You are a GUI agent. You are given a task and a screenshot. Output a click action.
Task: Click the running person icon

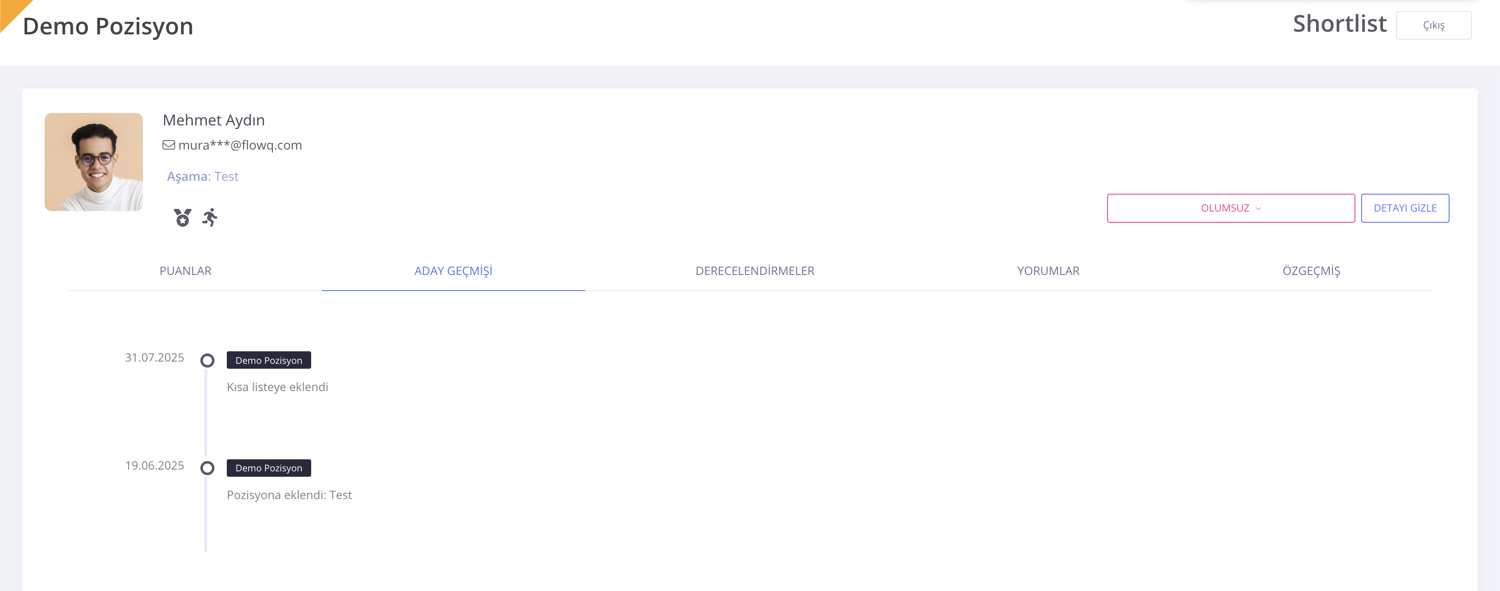pos(210,217)
